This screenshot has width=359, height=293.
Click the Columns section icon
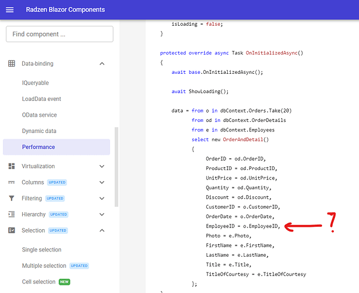(12, 182)
